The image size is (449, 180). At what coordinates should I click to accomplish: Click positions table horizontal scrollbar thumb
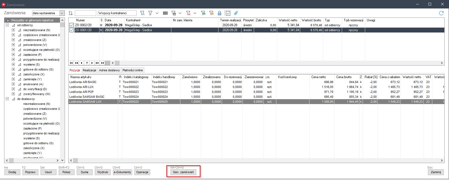click(75, 160)
